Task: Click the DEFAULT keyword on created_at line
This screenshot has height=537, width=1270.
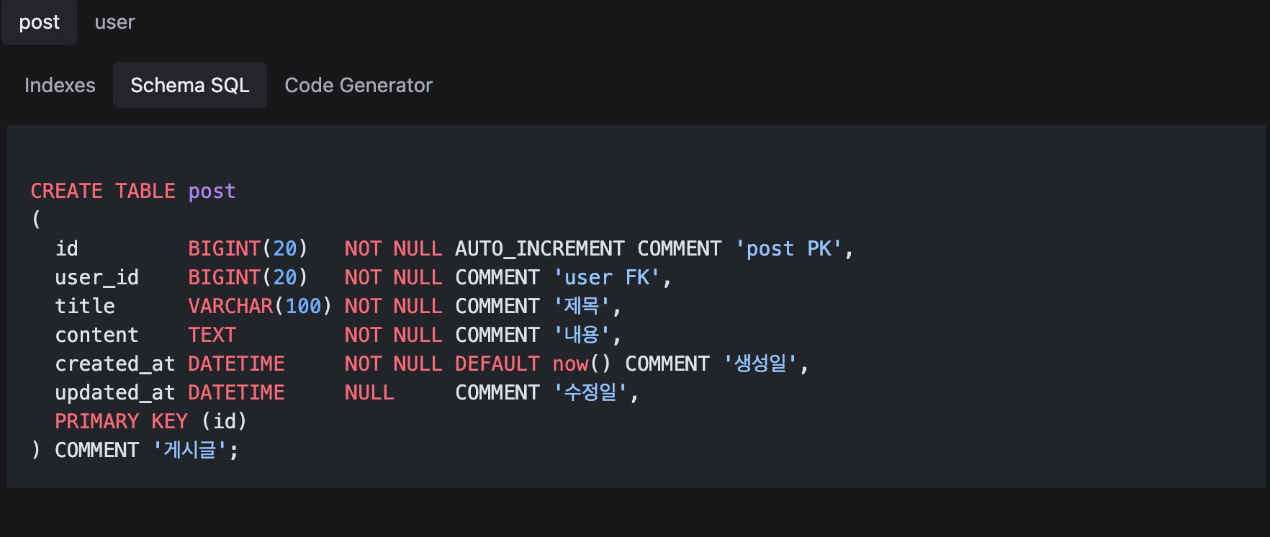Action: pos(497,364)
